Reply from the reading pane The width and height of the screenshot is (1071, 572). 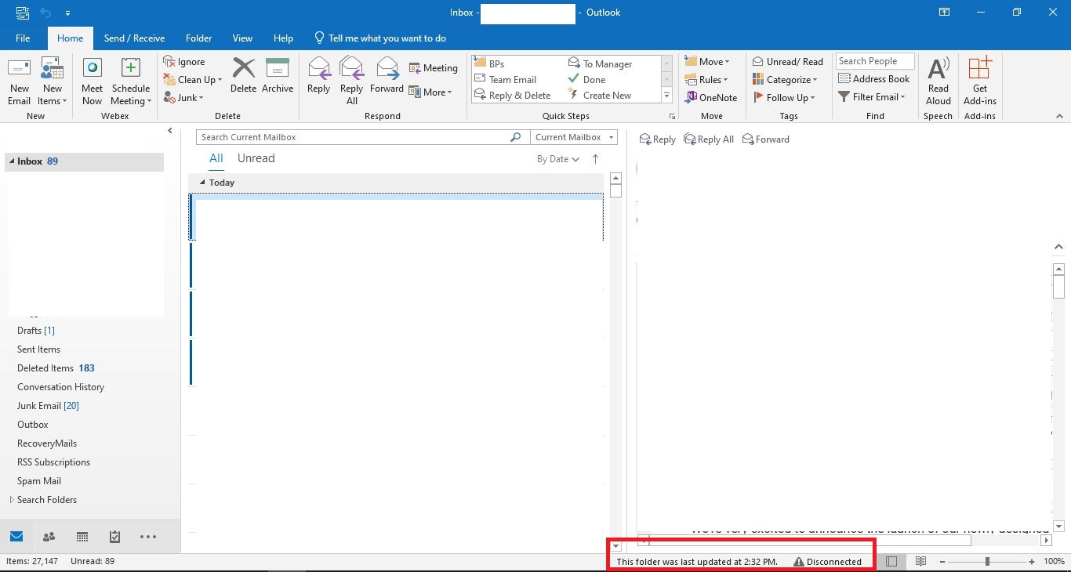657,139
